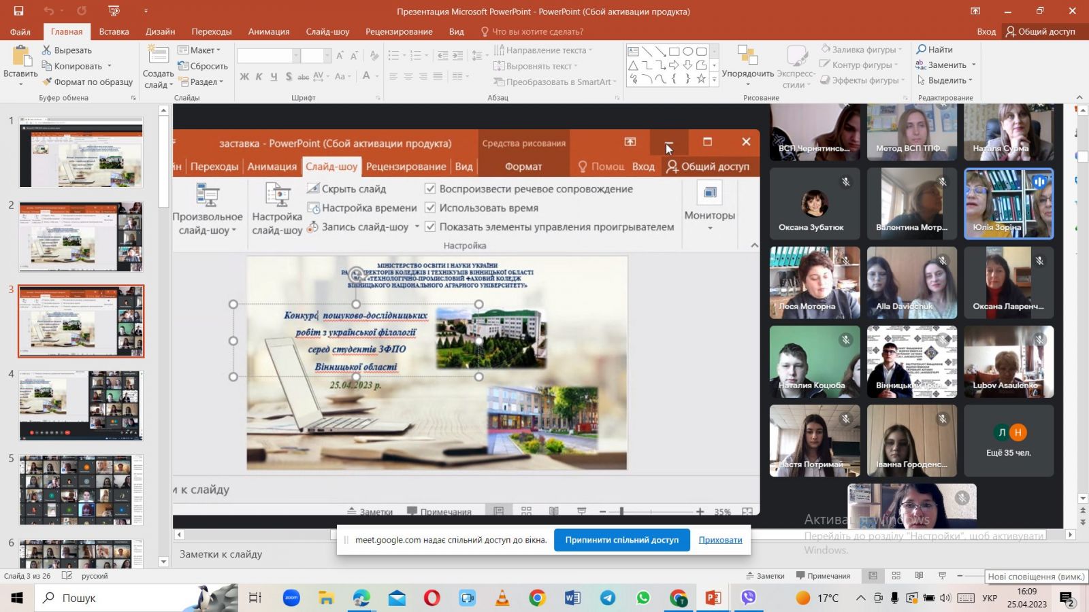Select the Format Painter (Формат по образцу)
This screenshot has height=612, width=1089.
pos(47,82)
